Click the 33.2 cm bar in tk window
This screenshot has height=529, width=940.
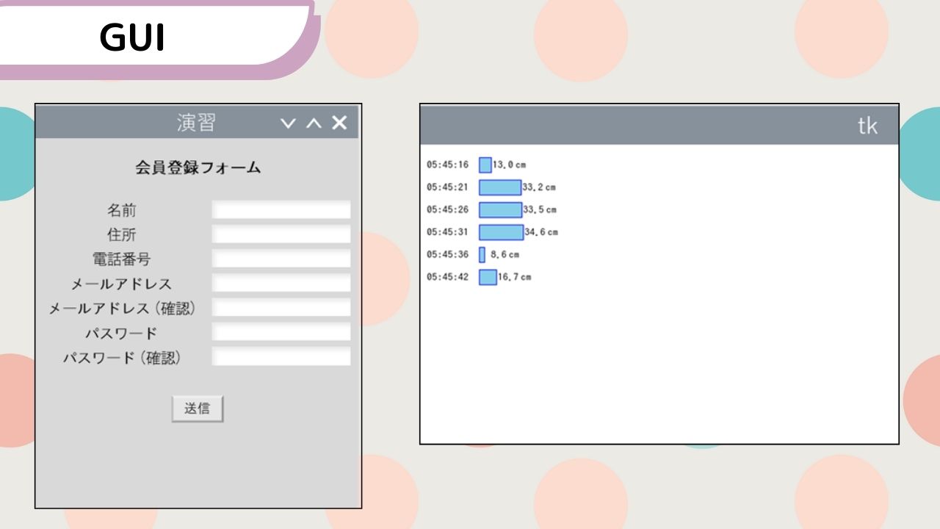[500, 187]
